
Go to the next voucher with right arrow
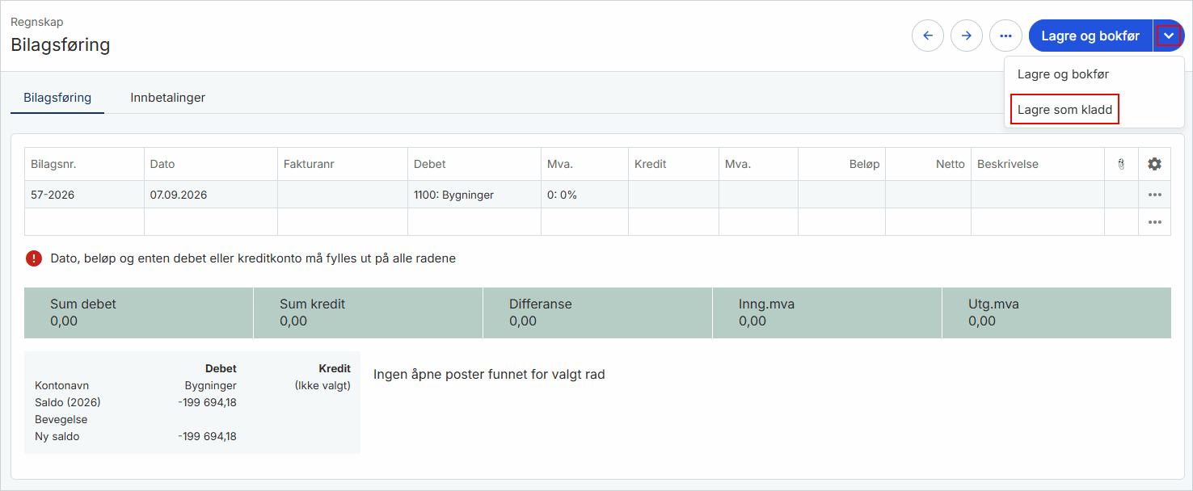pyautogui.click(x=967, y=36)
